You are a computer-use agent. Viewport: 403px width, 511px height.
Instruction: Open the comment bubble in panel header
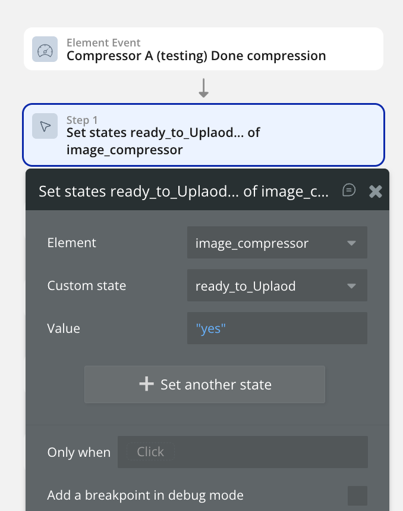pyautogui.click(x=350, y=190)
